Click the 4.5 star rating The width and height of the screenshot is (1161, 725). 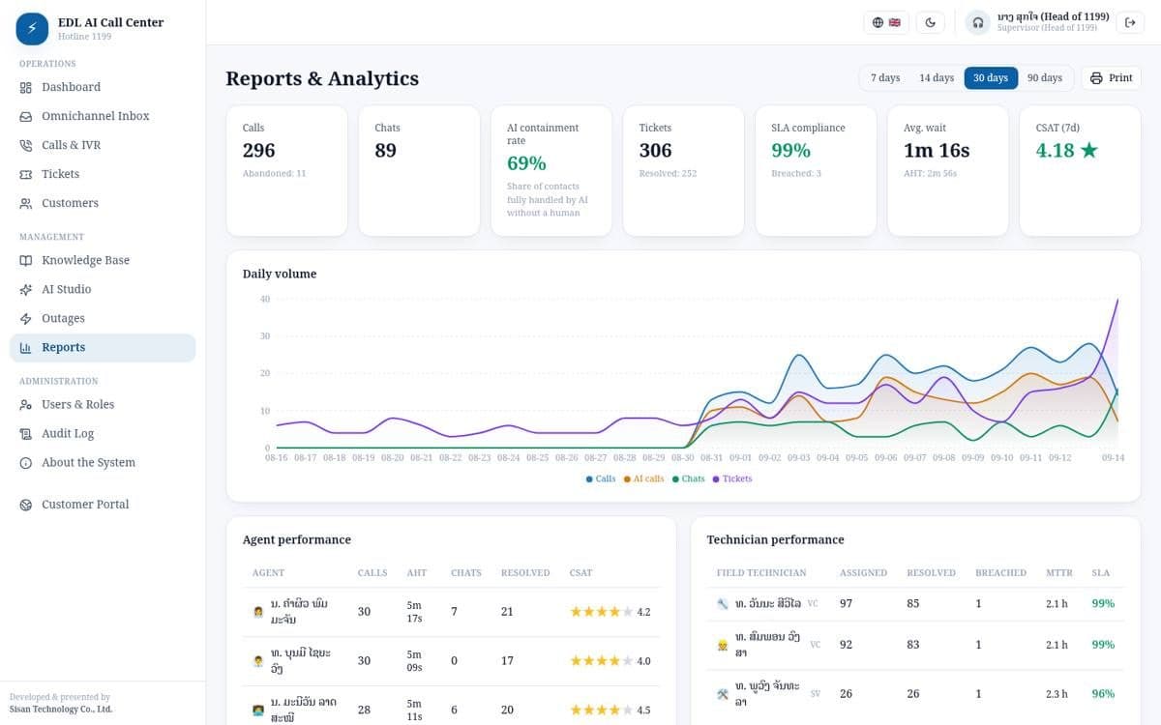tap(610, 710)
